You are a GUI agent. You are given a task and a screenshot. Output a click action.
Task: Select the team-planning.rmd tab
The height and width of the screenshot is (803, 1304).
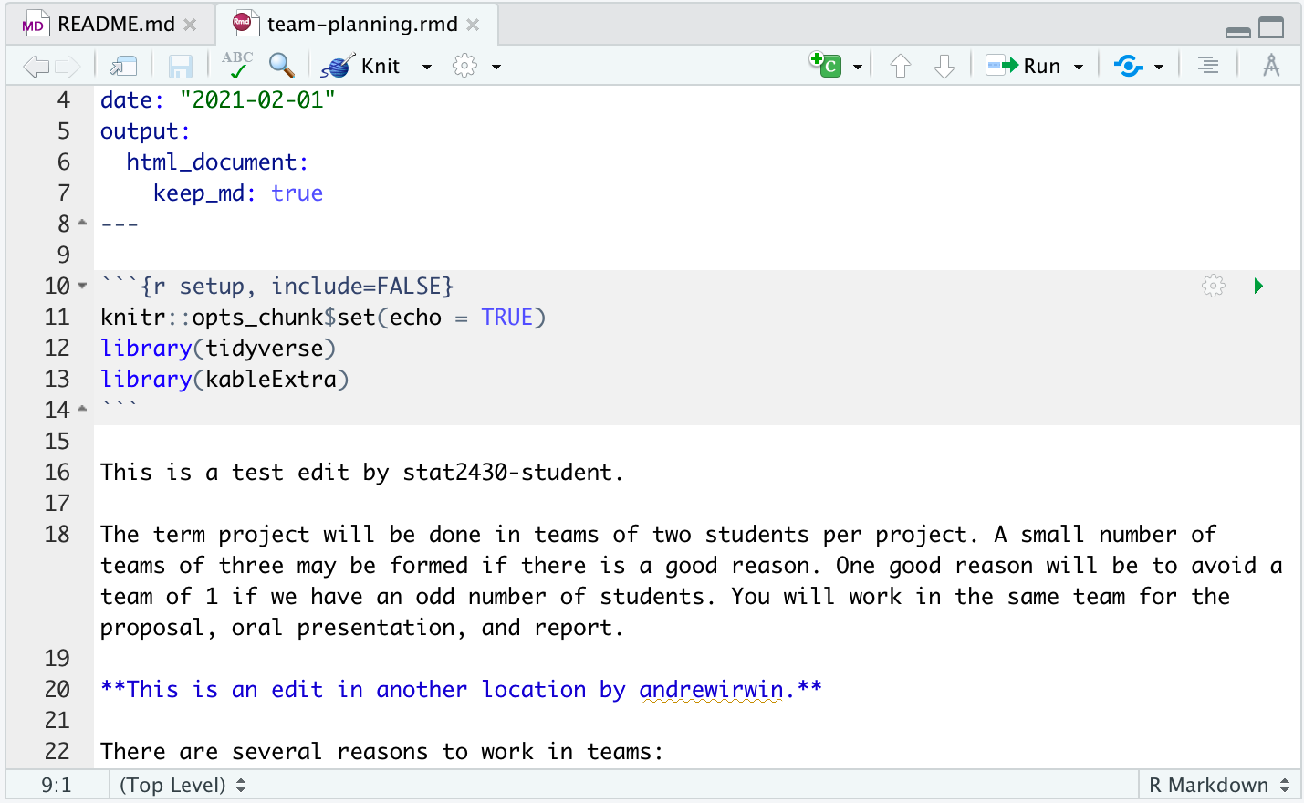(361, 25)
